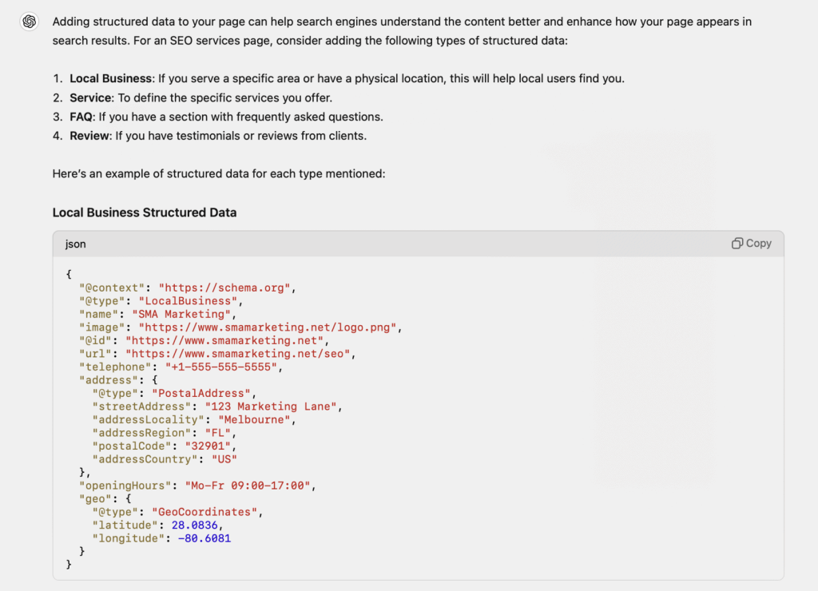Click the "123 Marketing Lane" street value
The width and height of the screenshot is (818, 591).
[271, 407]
